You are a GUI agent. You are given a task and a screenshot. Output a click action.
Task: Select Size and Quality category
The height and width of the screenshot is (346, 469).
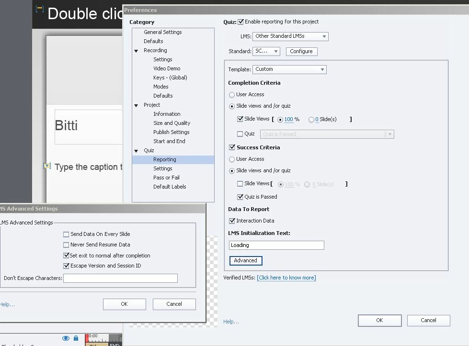coord(172,123)
